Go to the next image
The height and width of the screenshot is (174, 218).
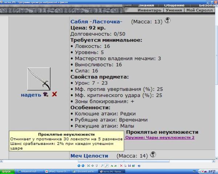click(x=83, y=166)
